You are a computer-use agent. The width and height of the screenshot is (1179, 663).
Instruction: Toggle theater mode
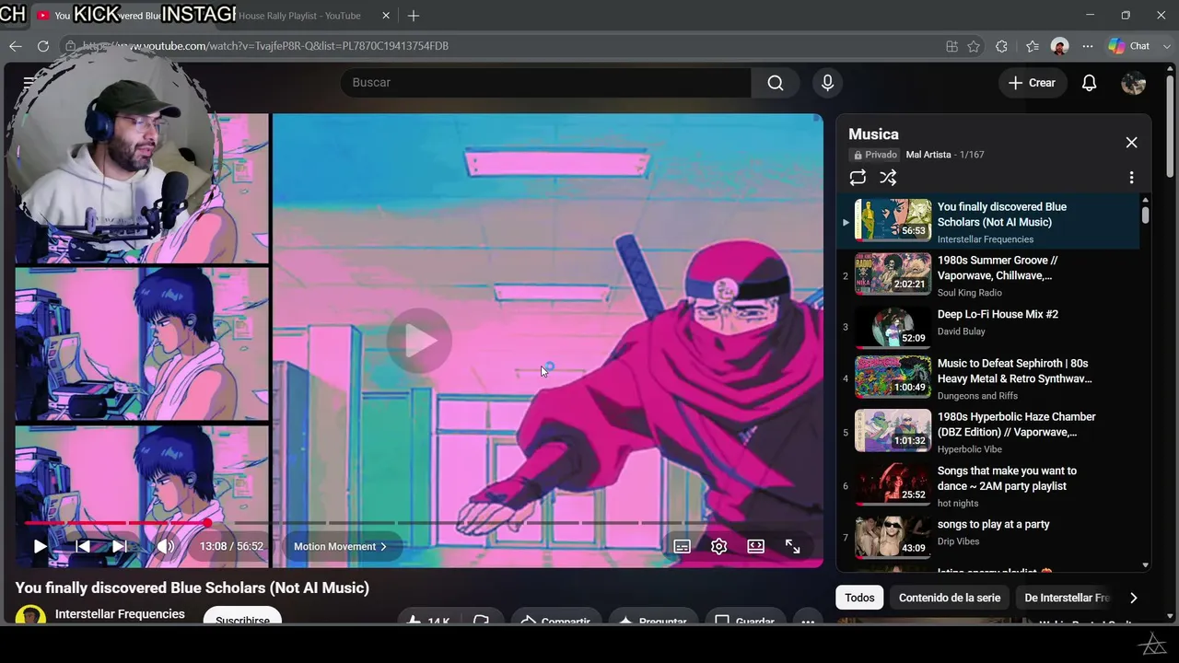coord(755,546)
